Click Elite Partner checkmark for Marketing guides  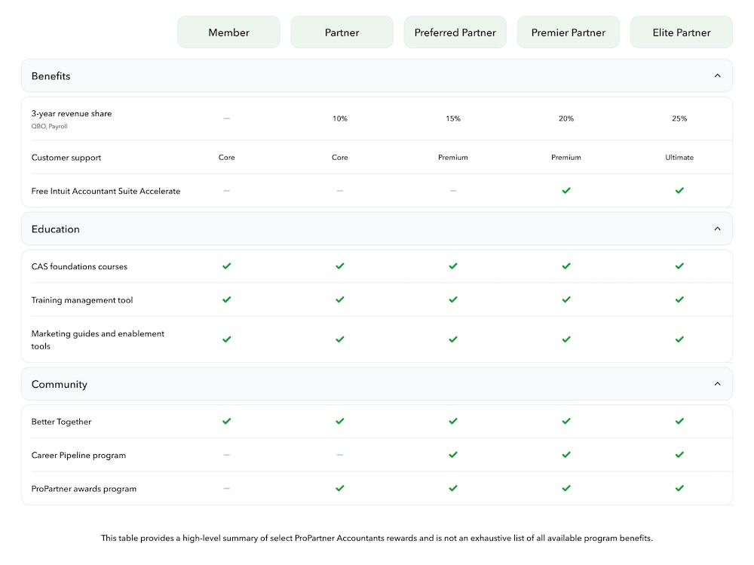pyautogui.click(x=679, y=339)
